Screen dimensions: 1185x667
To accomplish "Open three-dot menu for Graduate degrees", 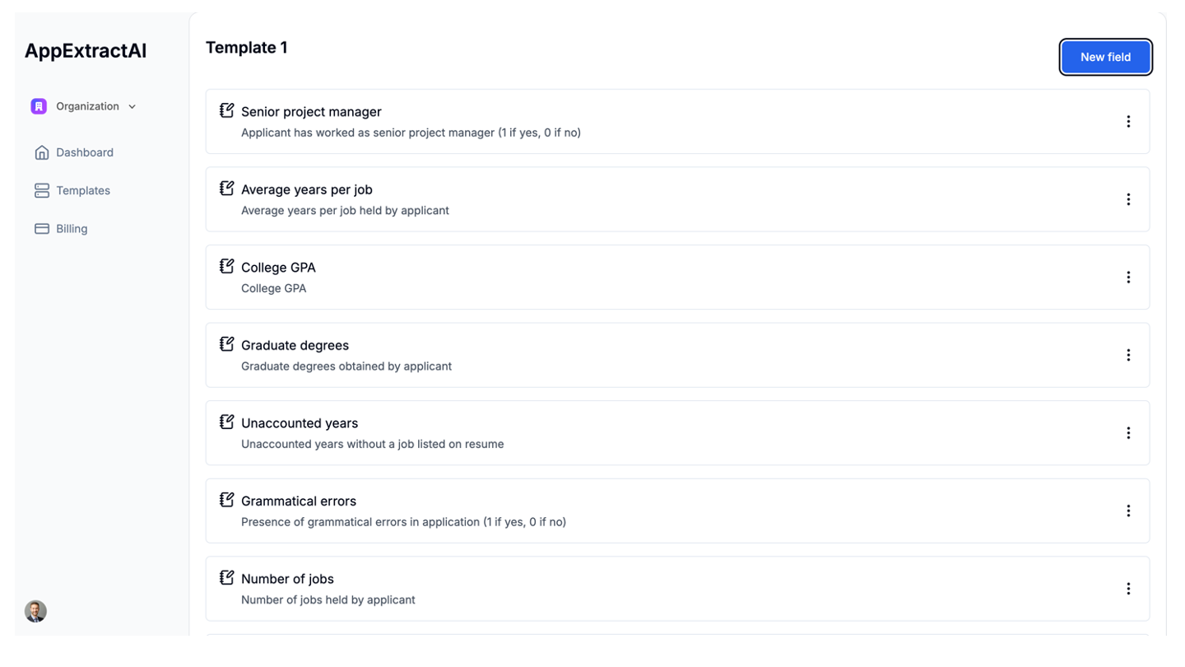I will click(x=1128, y=355).
